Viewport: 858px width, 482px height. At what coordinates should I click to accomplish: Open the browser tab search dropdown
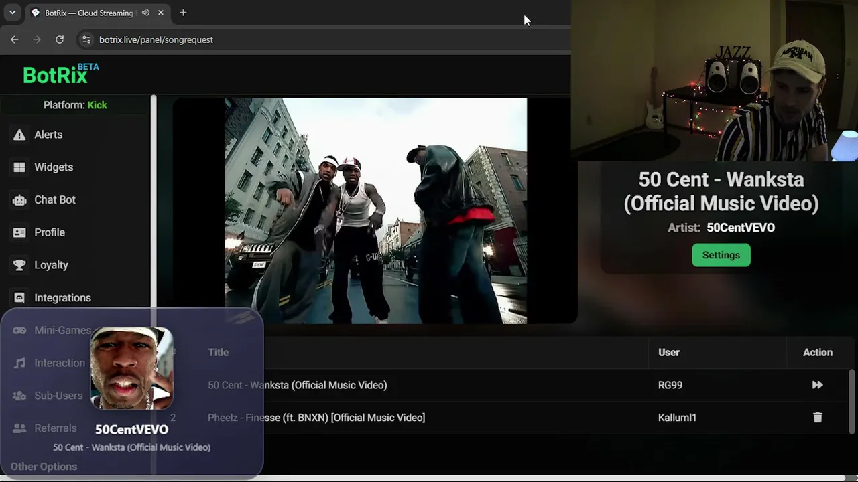[x=12, y=13]
